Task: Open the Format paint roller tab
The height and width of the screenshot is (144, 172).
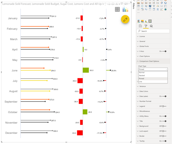Action: click(146, 26)
